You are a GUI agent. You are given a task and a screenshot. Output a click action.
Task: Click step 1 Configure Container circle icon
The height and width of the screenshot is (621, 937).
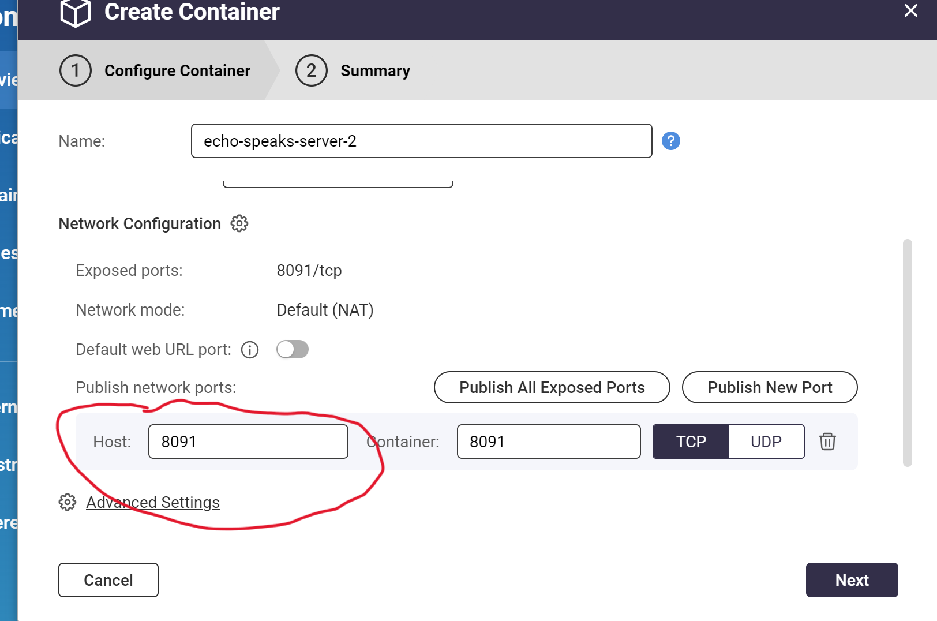pyautogui.click(x=75, y=70)
